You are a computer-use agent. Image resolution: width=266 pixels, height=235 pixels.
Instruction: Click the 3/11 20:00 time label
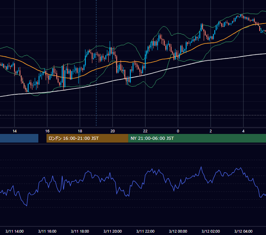[113, 231]
